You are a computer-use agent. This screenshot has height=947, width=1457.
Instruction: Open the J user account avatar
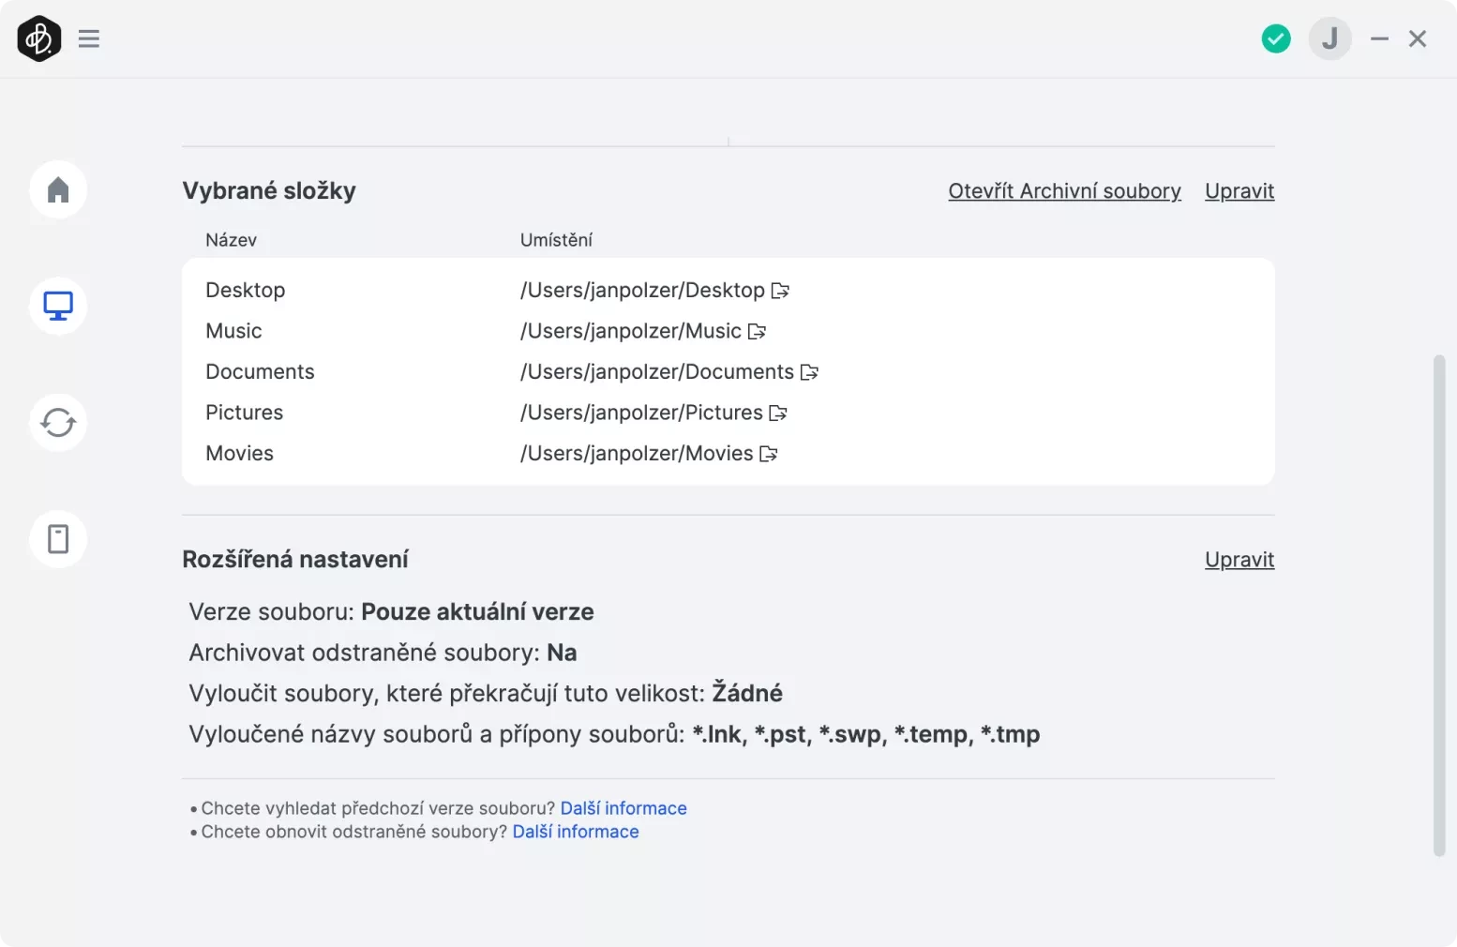pyautogui.click(x=1329, y=38)
